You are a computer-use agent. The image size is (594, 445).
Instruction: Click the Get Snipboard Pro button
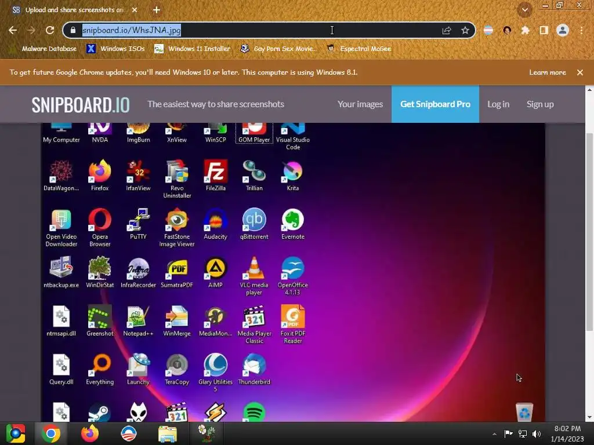[435, 104]
